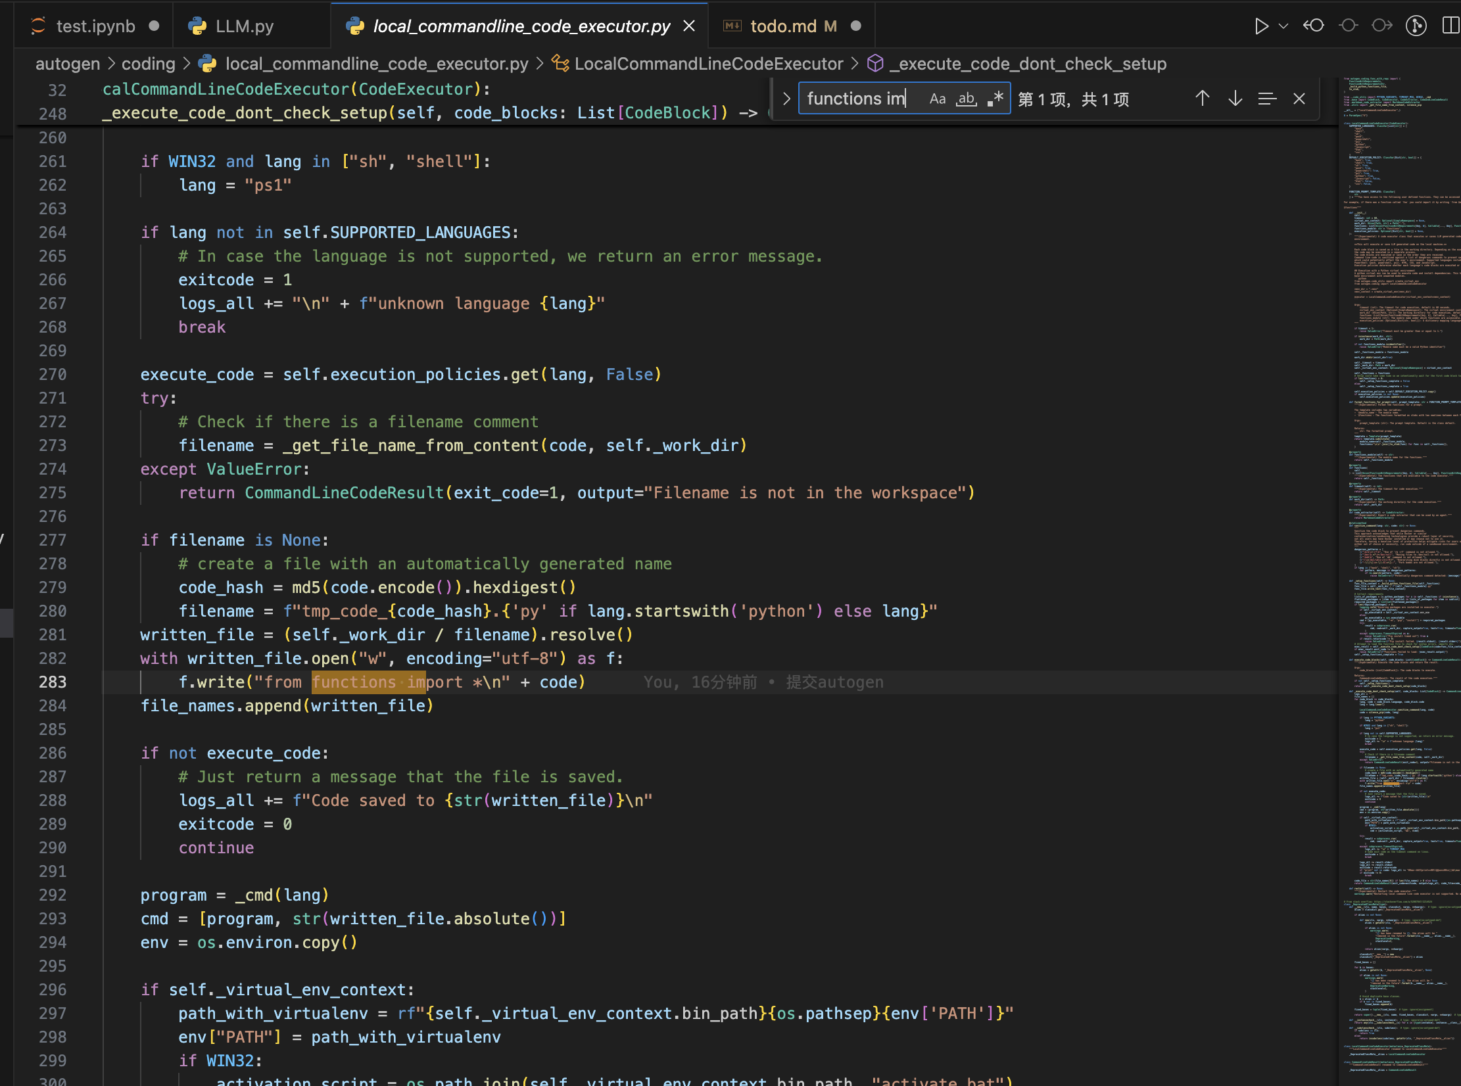Viewport: 1461px width, 1086px height.
Task: Click the method cube icon in breadcrumb
Action: [x=875, y=63]
